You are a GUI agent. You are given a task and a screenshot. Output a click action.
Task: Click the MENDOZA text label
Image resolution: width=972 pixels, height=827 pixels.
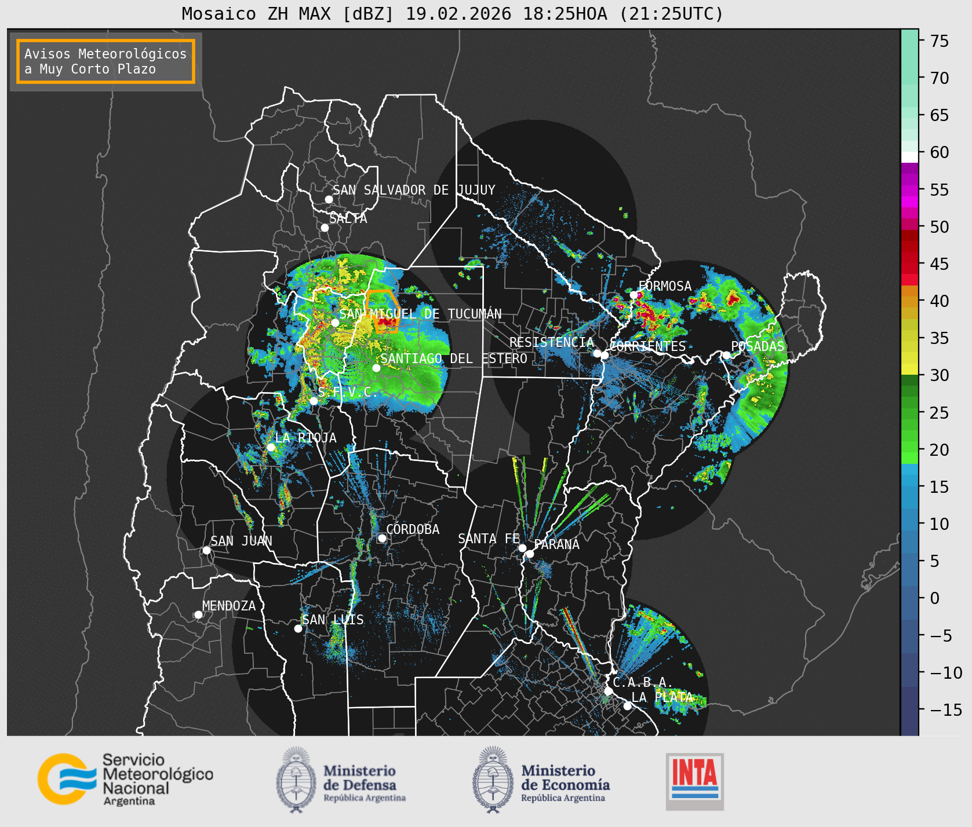229,606
